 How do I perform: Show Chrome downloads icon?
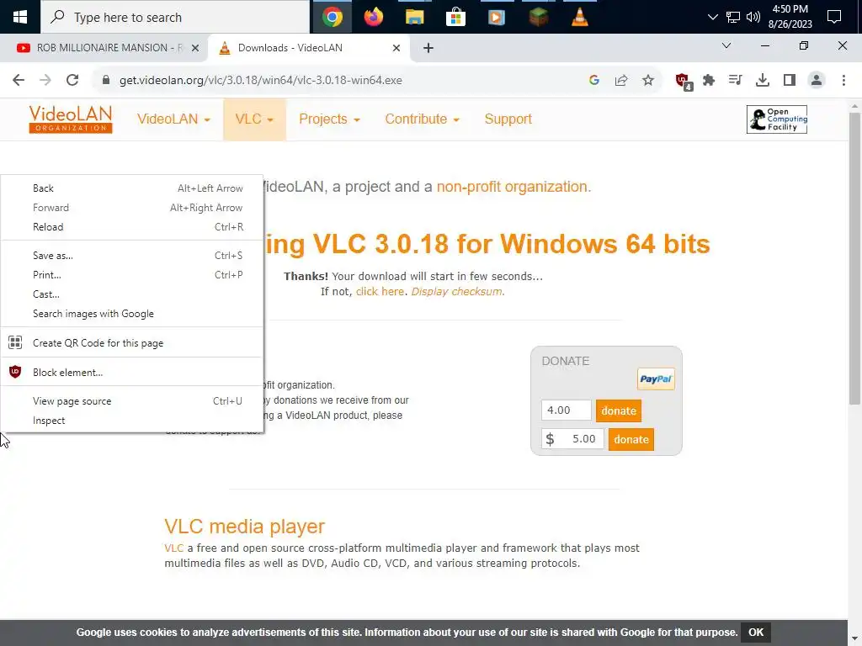pyautogui.click(x=762, y=80)
